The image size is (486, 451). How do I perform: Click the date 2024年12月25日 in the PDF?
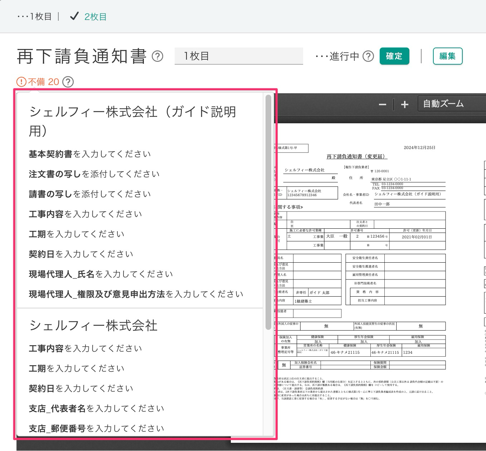click(419, 148)
